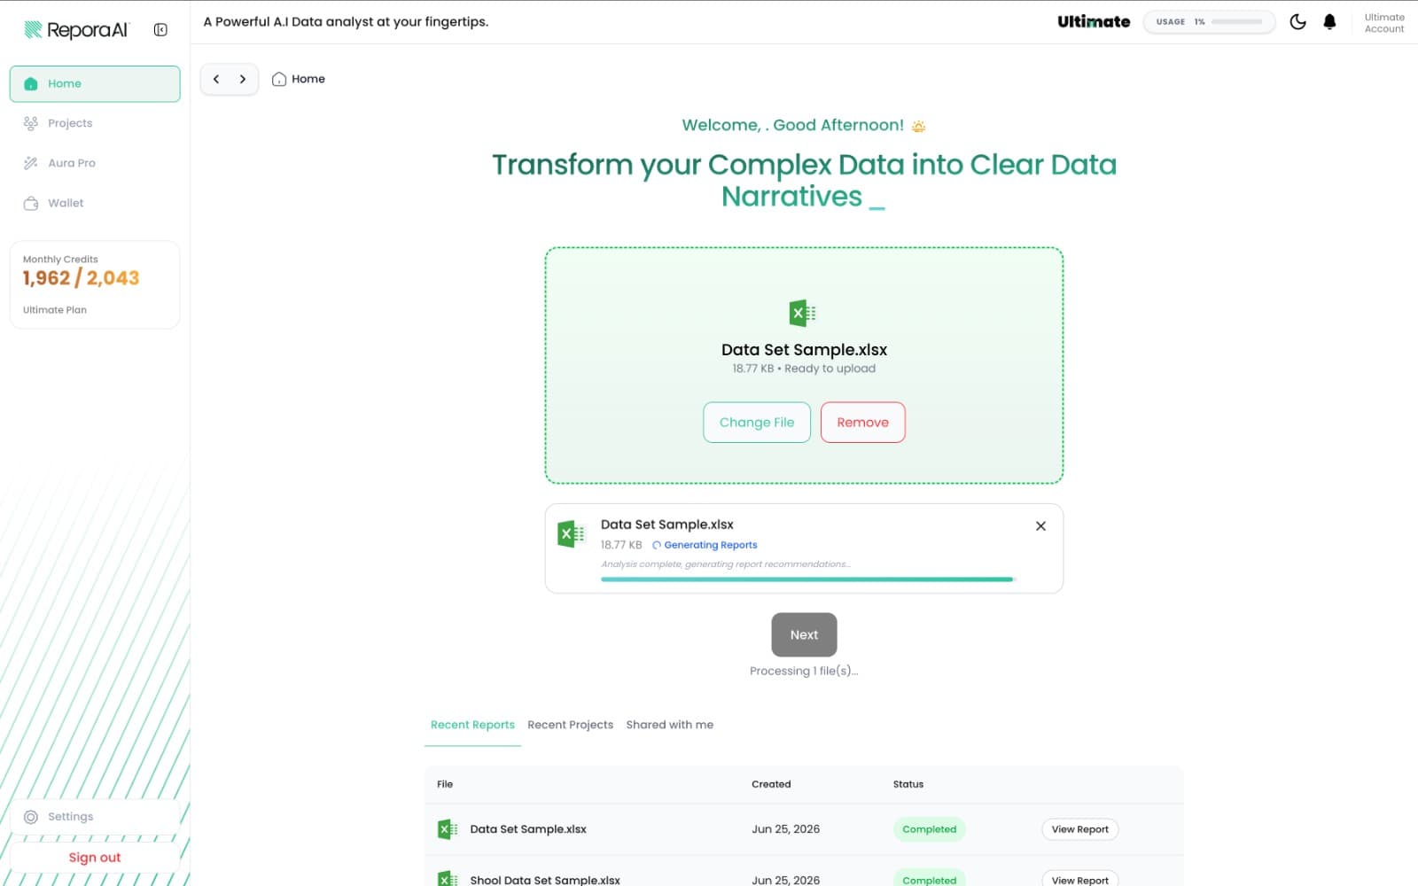
Task: Click the Home icon in the sidebar
Action: 31,84
